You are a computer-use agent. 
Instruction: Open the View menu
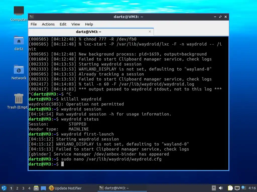coord(76,24)
